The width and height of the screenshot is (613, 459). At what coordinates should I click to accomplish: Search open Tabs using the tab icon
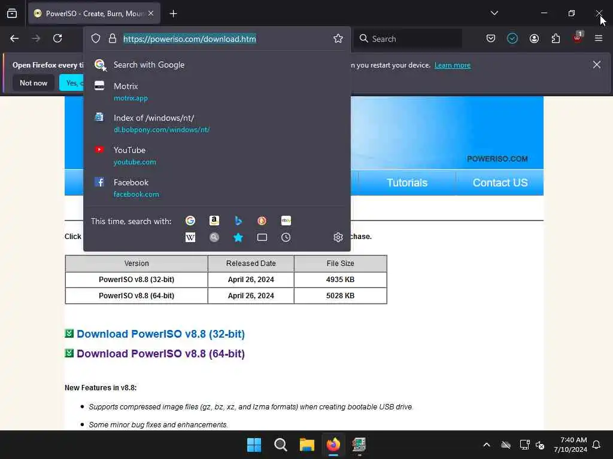click(x=262, y=237)
